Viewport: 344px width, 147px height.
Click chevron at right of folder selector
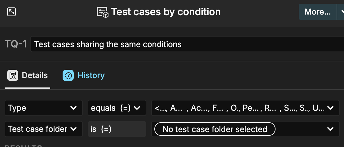[x=331, y=129]
